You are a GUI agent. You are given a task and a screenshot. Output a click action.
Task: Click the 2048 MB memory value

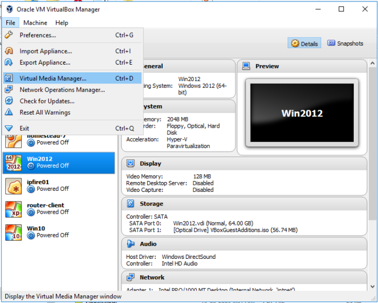(x=178, y=119)
